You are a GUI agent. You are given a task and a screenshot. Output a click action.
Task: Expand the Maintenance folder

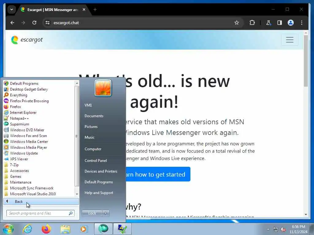click(21, 182)
